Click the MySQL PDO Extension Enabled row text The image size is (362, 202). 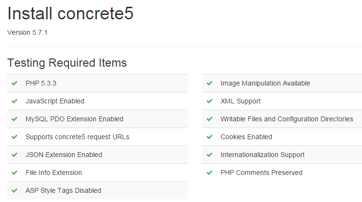tap(74, 119)
